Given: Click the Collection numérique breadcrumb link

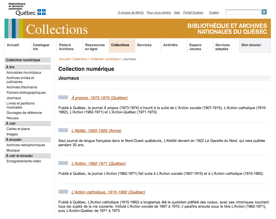Looking at the screenshot, I should pyautogui.click(x=105, y=59).
